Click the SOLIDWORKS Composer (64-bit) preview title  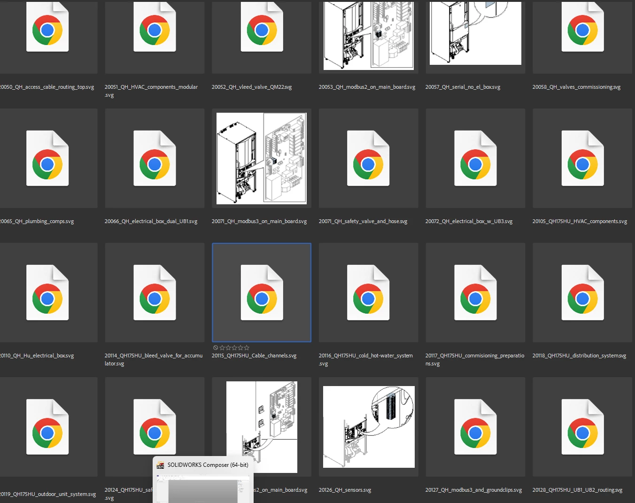[208, 465]
